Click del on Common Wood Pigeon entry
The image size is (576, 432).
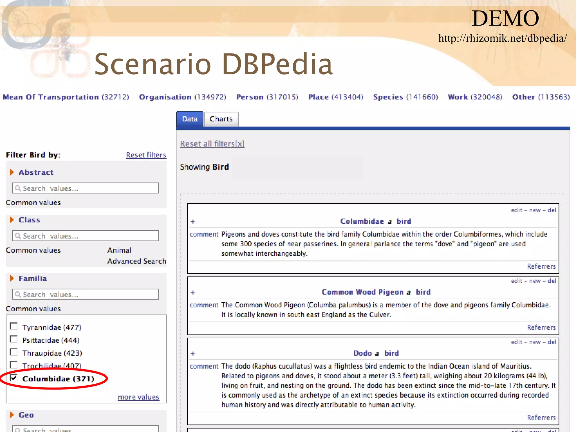(552, 281)
